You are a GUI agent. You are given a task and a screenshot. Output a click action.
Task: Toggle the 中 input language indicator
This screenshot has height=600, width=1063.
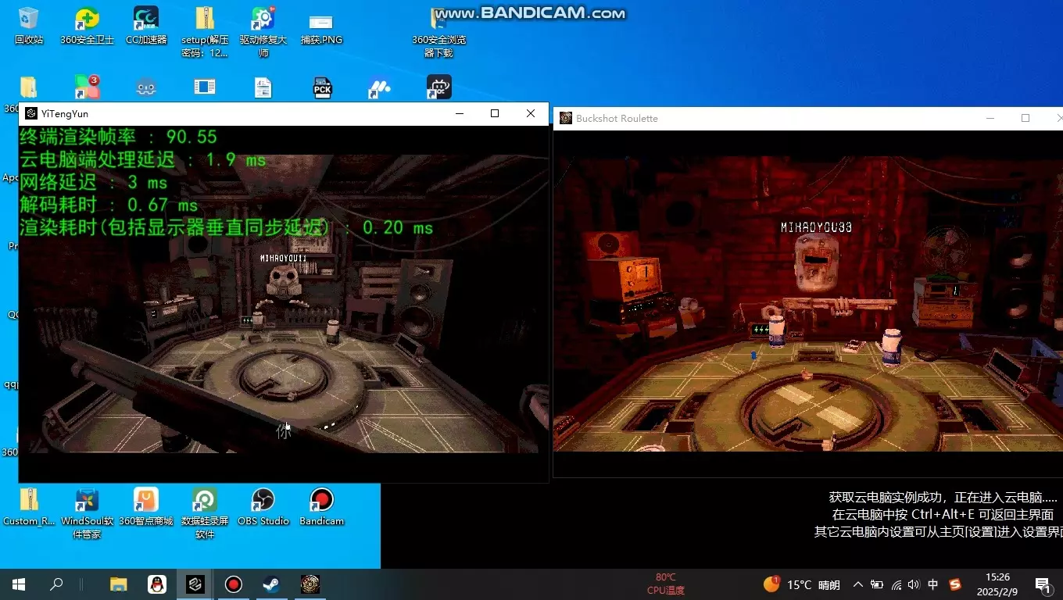(932, 584)
